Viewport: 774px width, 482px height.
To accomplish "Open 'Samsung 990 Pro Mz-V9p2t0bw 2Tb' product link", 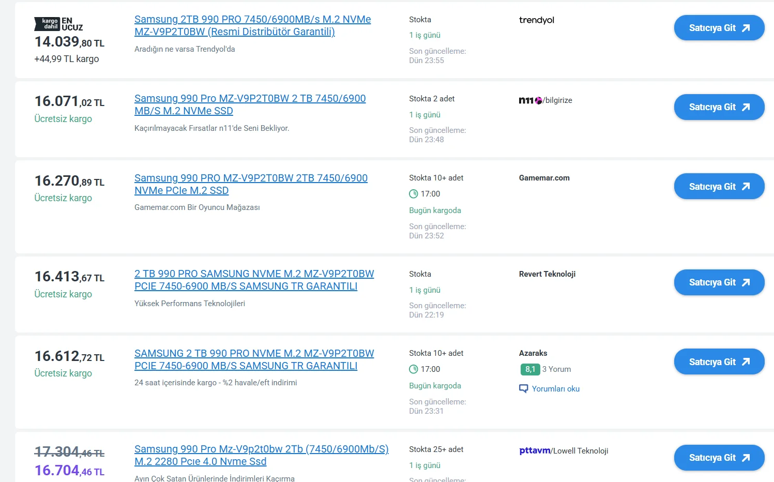I will pyautogui.click(x=262, y=455).
